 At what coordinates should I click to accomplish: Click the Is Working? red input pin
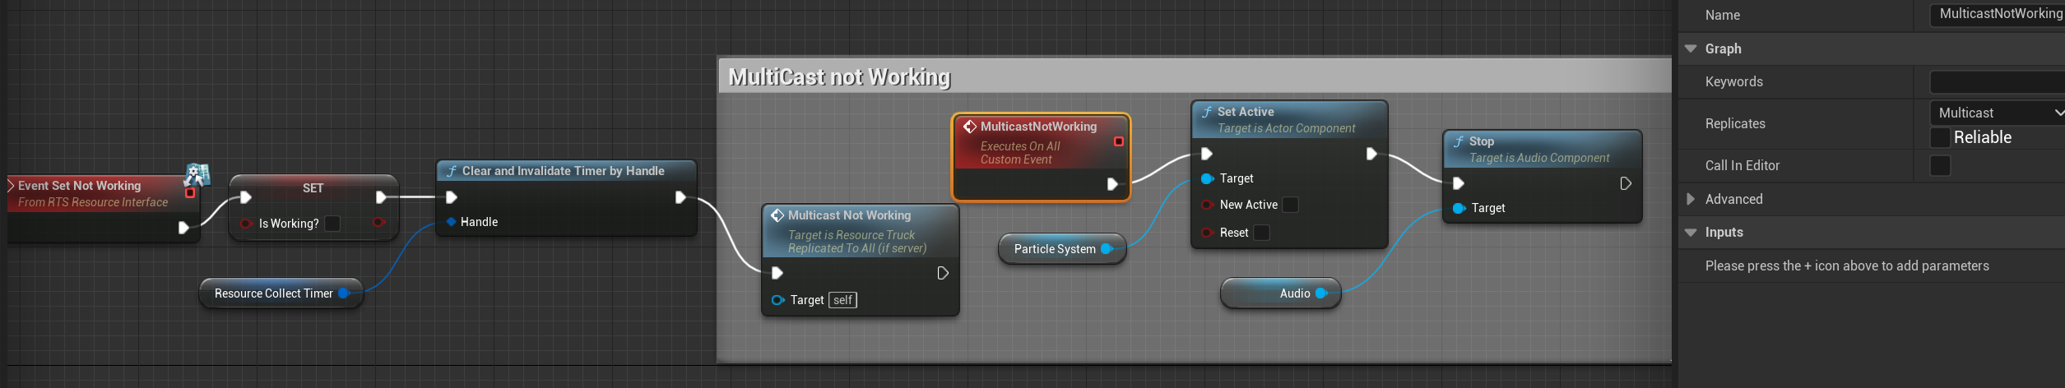[245, 224]
